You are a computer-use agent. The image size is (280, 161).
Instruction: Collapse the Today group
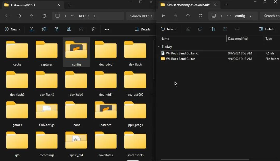[x=159, y=47]
